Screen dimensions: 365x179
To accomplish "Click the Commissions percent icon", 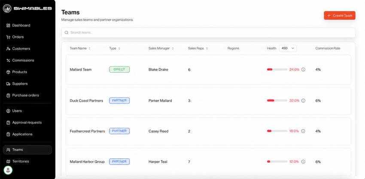I will click(8, 60).
